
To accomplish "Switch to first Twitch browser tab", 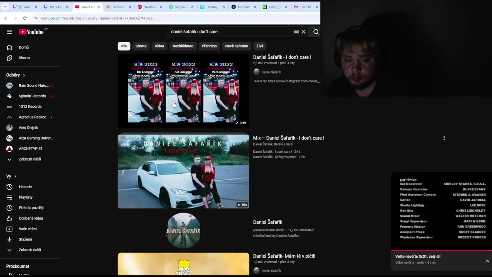I will 24,7.
